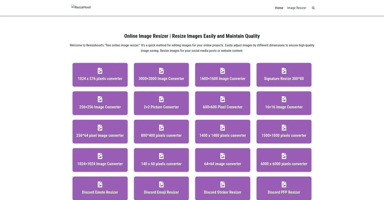
Task: Click the ResizeHood logo image
Action: pyautogui.click(x=81, y=7)
